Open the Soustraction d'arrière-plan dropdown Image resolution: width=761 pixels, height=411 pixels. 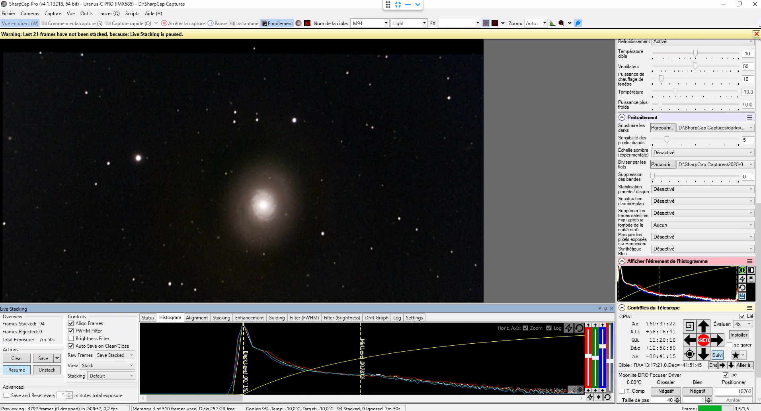(703, 201)
